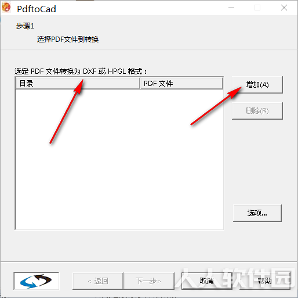The image size is (298, 298).
Task: Click the disabled < 返回 back button
Action: coord(98,281)
